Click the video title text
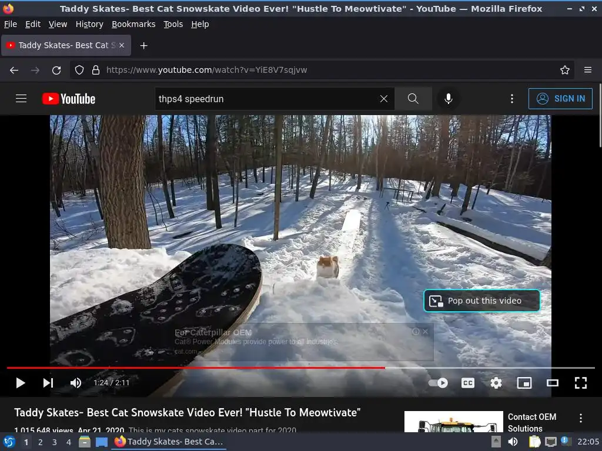602x451 pixels. pos(188,413)
